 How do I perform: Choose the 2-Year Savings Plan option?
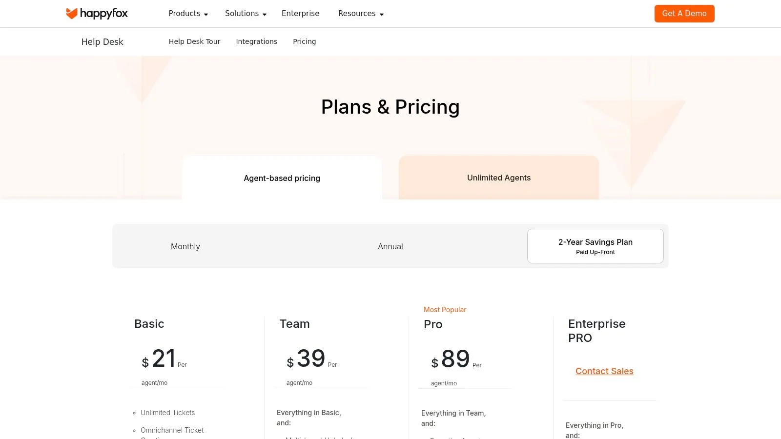tap(595, 246)
